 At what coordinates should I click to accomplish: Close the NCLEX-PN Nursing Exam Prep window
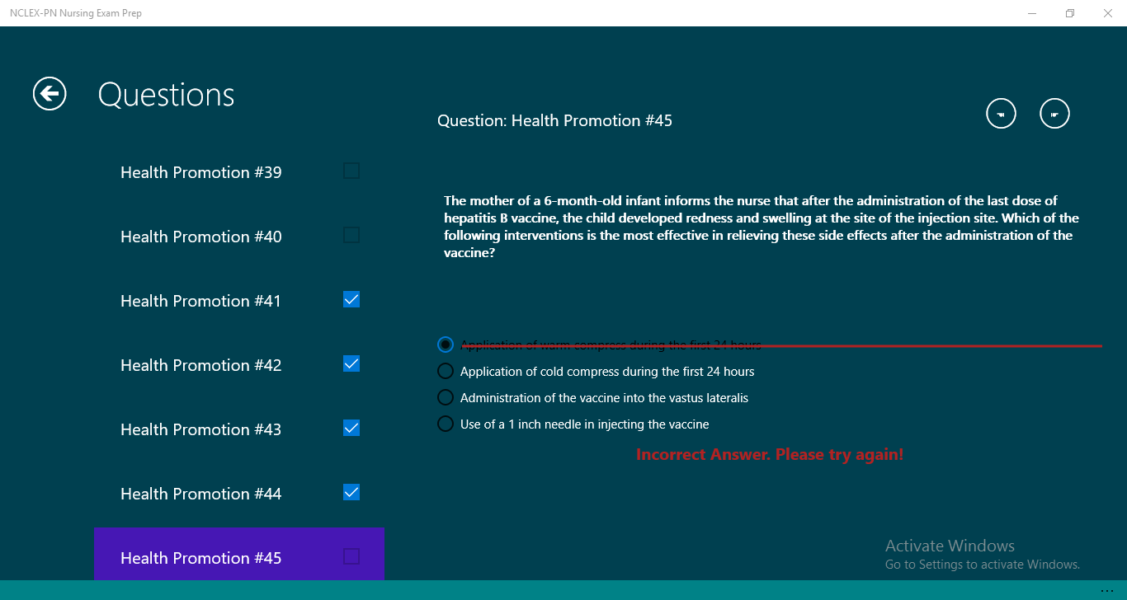click(x=1108, y=13)
